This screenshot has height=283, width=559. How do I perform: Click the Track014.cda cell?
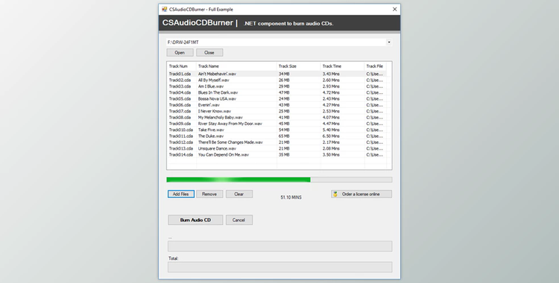tap(181, 155)
